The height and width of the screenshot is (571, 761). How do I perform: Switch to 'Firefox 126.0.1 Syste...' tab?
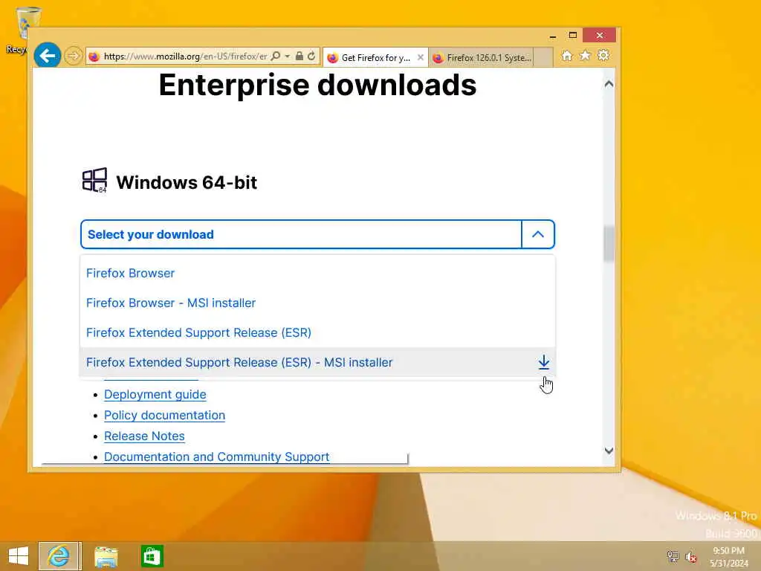[481, 58]
